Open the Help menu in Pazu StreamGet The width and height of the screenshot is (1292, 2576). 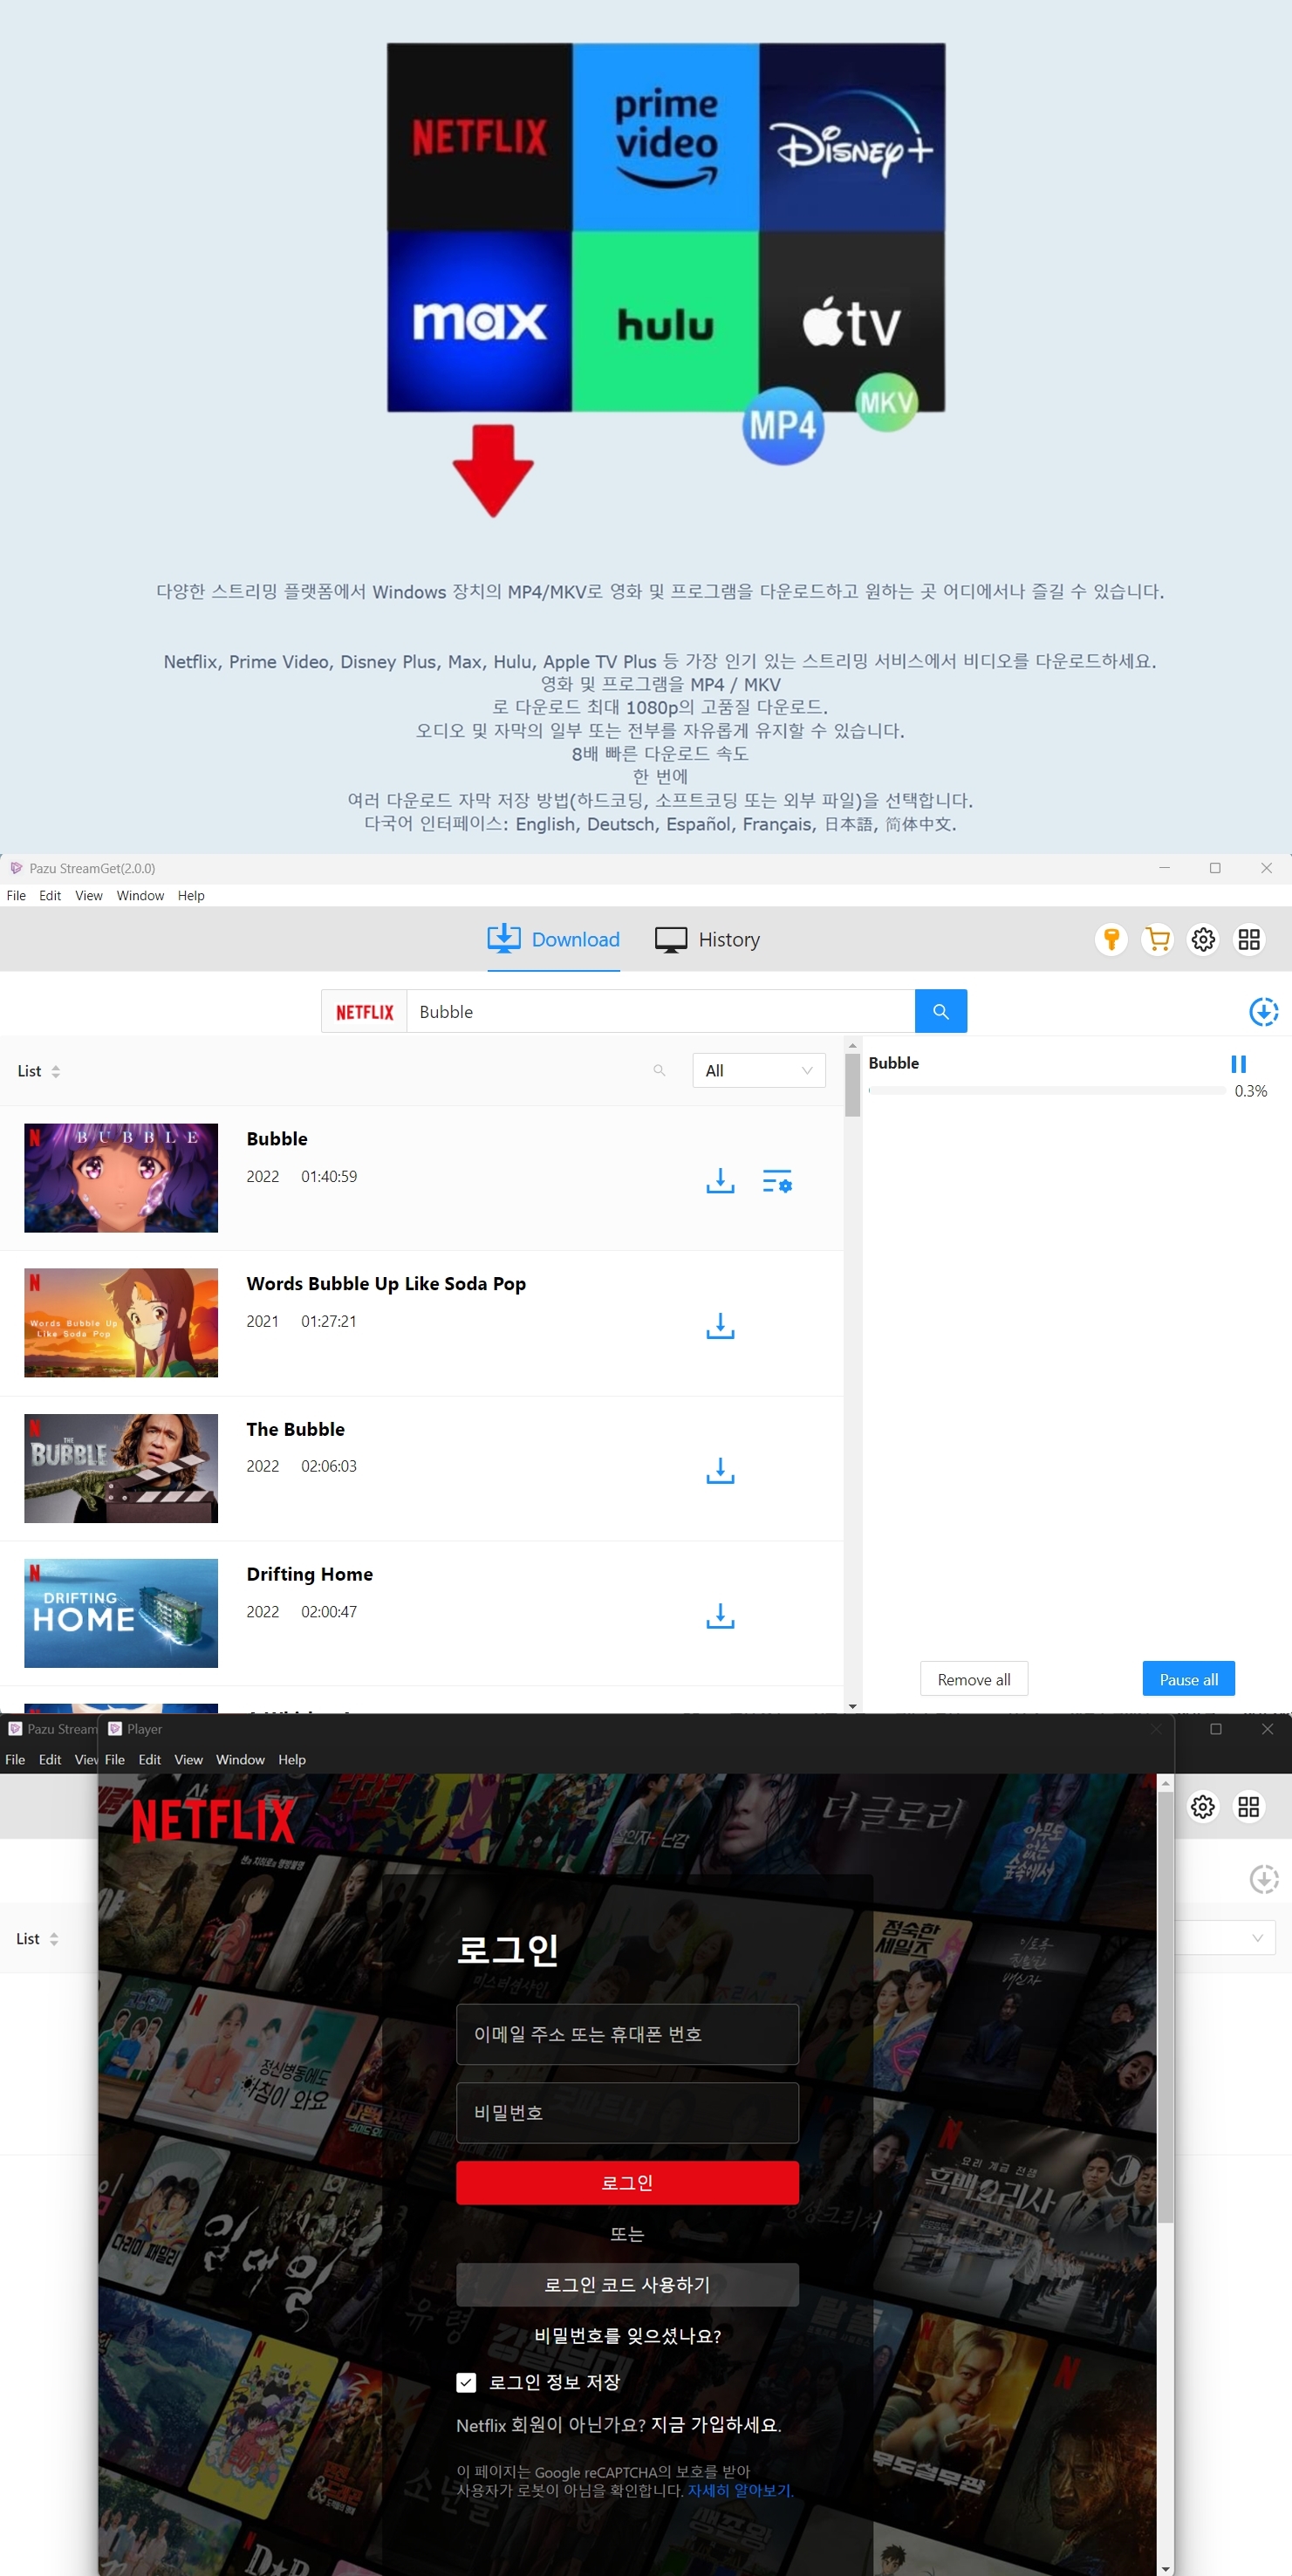(x=191, y=895)
